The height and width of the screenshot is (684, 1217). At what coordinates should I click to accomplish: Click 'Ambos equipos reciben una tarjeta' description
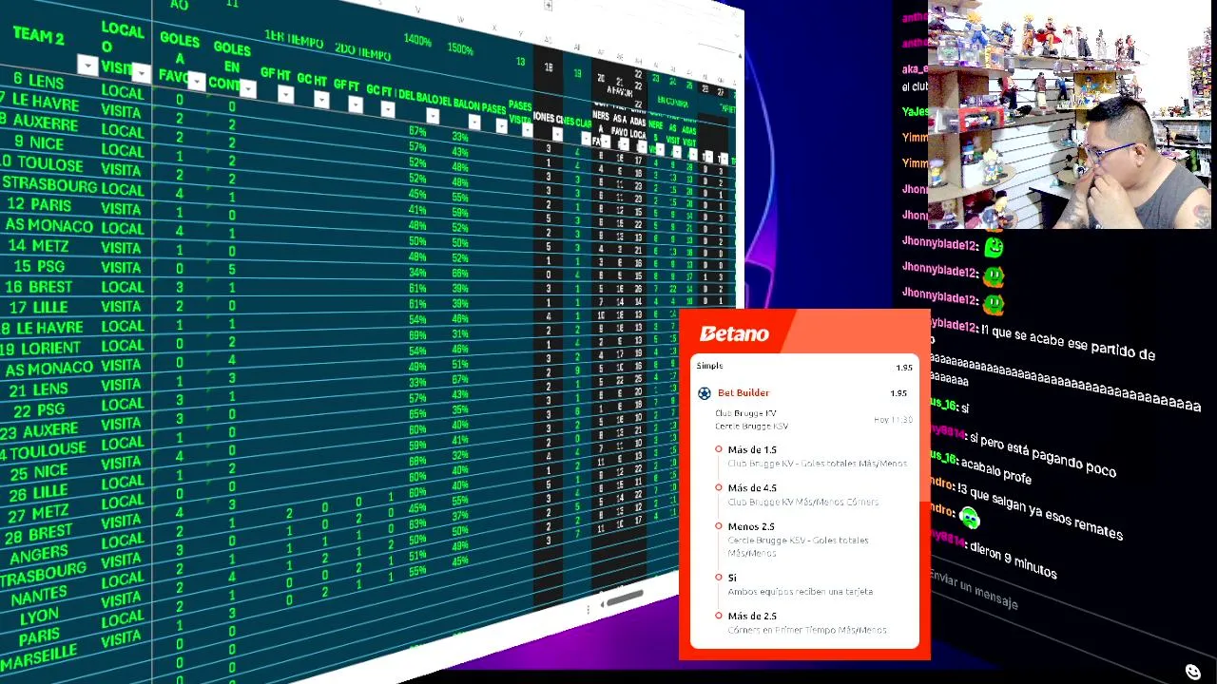pyautogui.click(x=800, y=592)
